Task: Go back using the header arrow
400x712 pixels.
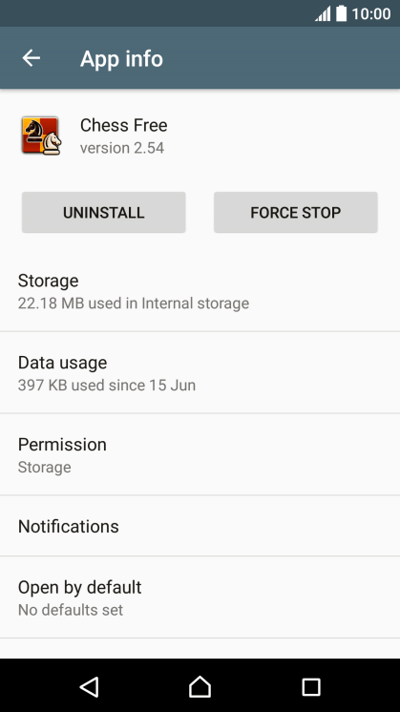Action: pyautogui.click(x=32, y=58)
